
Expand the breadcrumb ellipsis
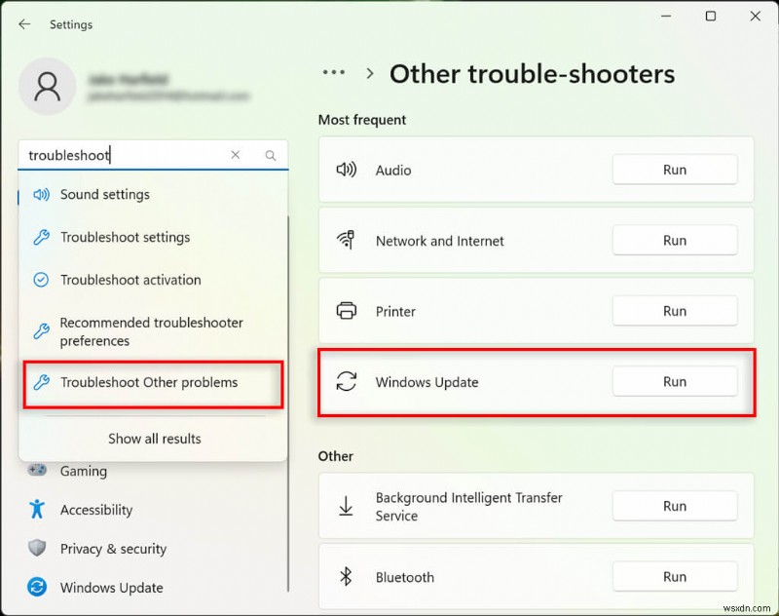[334, 72]
